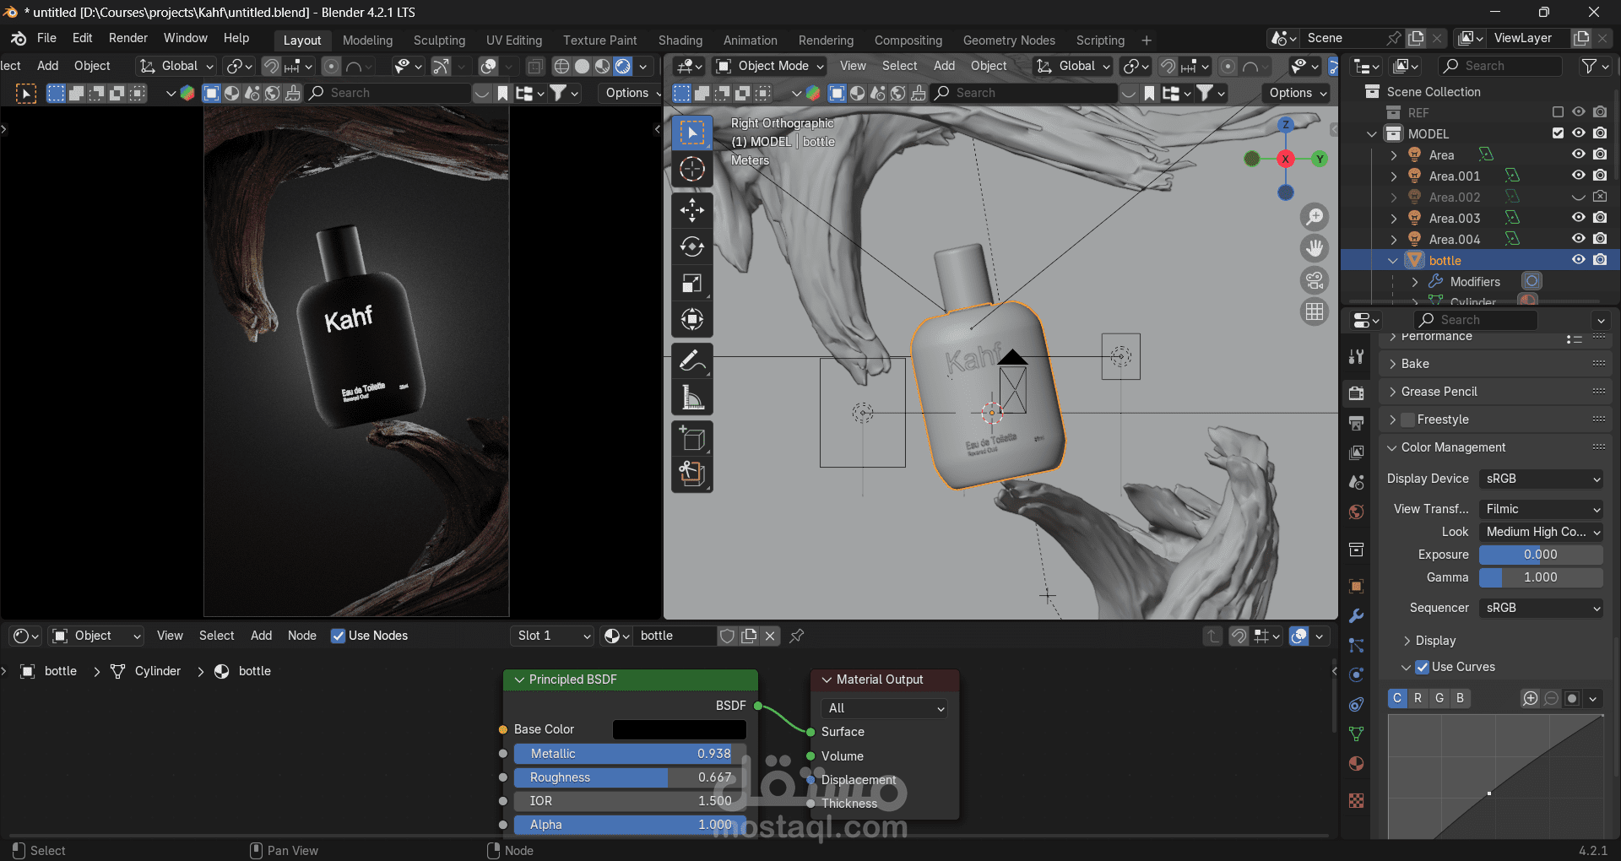
Task: Open the Slot 1 dropdown
Action: 552,636
